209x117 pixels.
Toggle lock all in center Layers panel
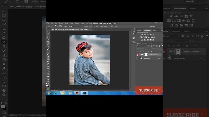click(151, 51)
